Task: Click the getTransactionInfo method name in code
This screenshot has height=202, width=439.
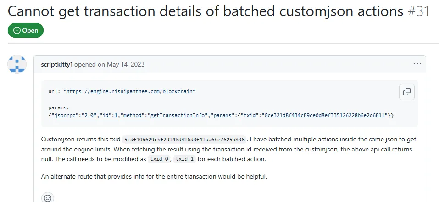Action: pyautogui.click(x=178, y=115)
